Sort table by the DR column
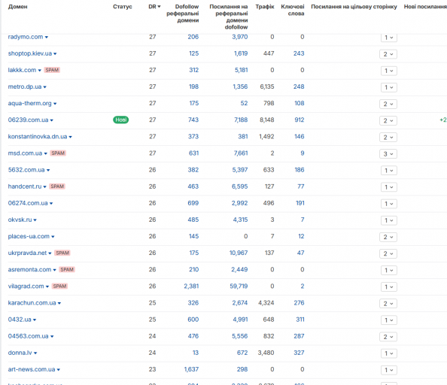This screenshot has width=447, height=385. (x=154, y=7)
